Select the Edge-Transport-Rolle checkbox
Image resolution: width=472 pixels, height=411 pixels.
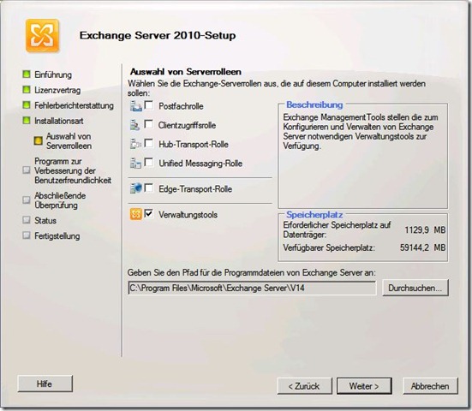pos(149,188)
